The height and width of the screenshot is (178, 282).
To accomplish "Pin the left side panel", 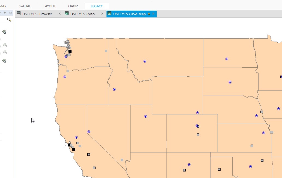I will click(x=5, y=13).
